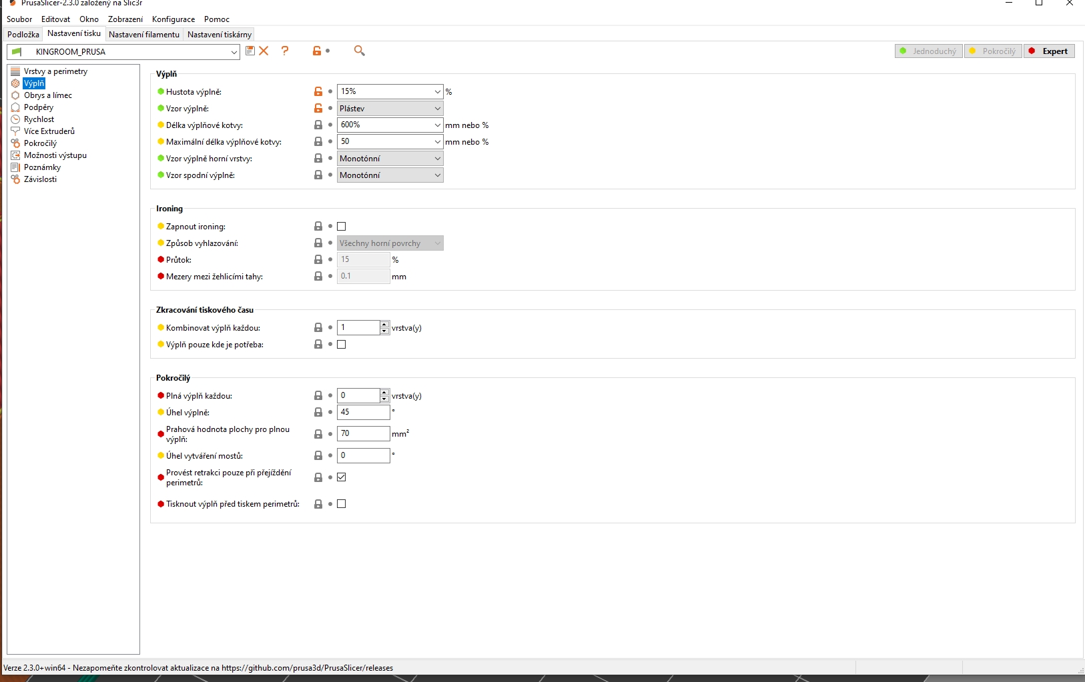
Task: Click the red X delete preset icon
Action: 264,51
